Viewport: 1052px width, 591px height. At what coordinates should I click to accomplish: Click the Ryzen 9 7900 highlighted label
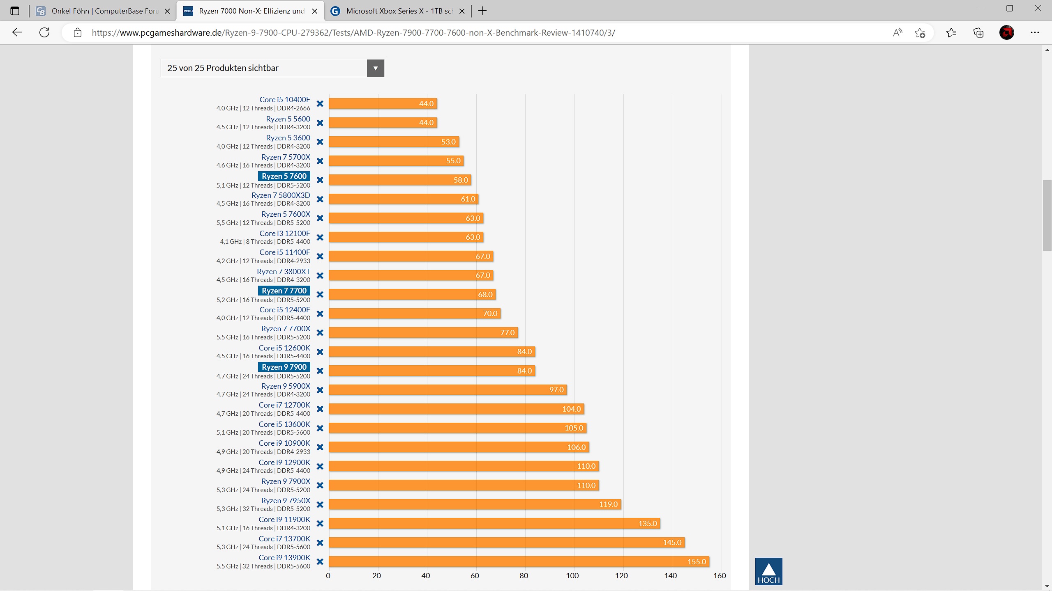tap(284, 367)
